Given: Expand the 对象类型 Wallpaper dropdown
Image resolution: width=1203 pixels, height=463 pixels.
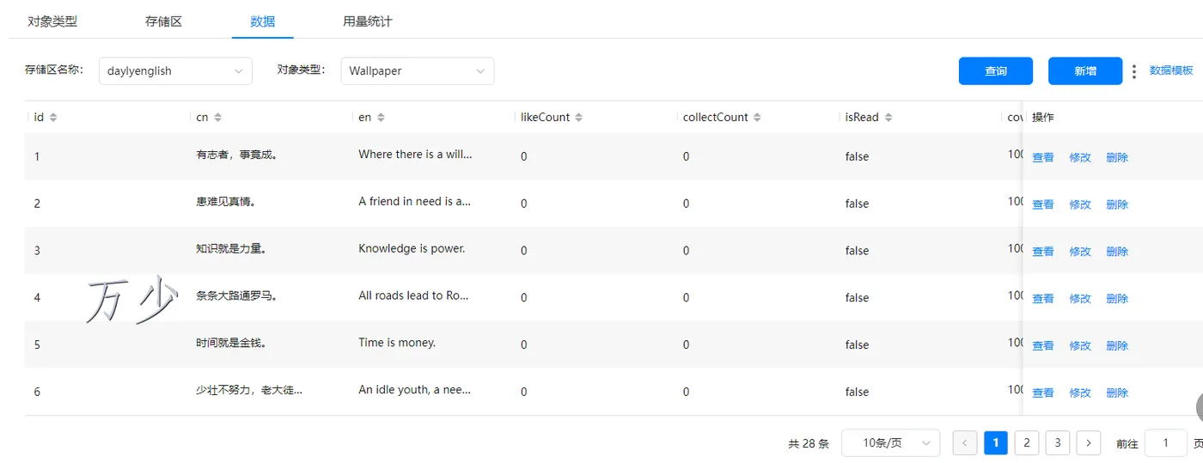Looking at the screenshot, I should 417,71.
